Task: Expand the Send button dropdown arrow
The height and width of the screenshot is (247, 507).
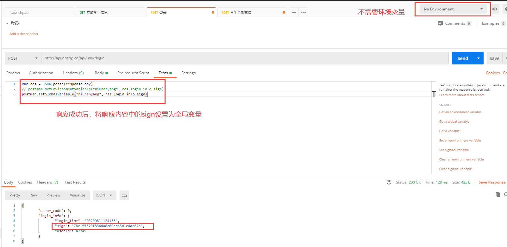Action: point(479,58)
